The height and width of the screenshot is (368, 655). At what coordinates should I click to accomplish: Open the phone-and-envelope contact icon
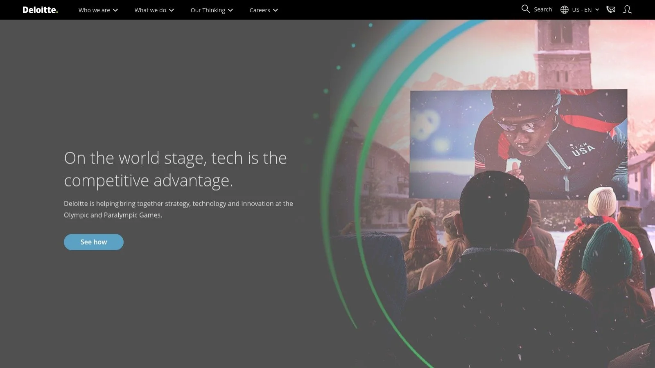(x=610, y=9)
